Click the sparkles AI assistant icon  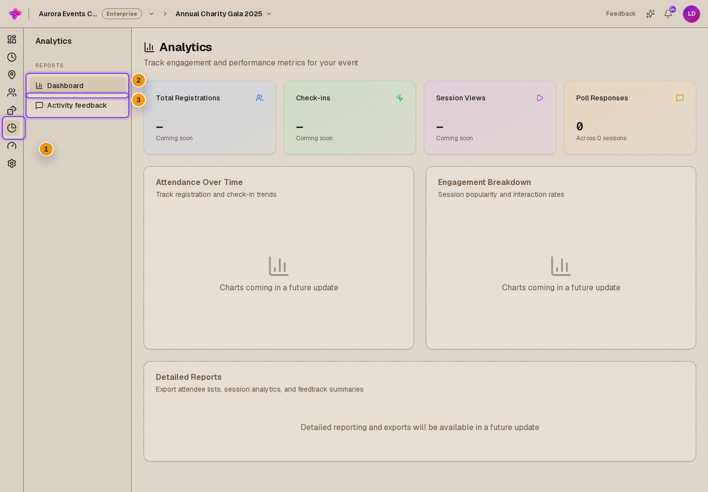pyautogui.click(x=650, y=14)
